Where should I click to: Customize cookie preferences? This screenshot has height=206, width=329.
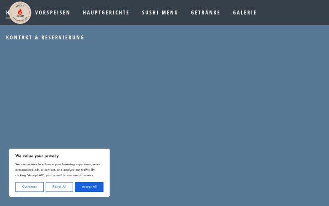point(30,187)
